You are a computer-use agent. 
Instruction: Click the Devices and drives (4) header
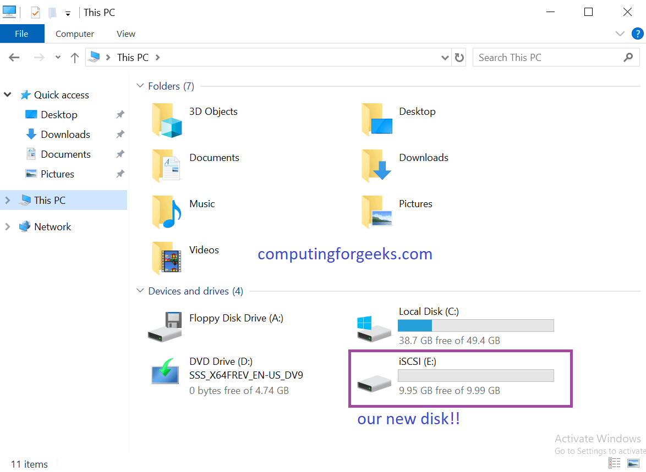196,291
